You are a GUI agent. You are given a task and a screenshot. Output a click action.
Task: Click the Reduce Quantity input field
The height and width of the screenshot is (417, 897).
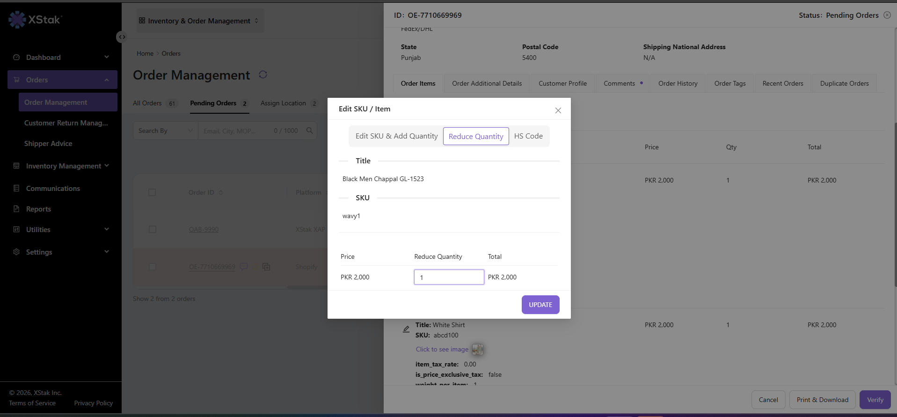(449, 277)
